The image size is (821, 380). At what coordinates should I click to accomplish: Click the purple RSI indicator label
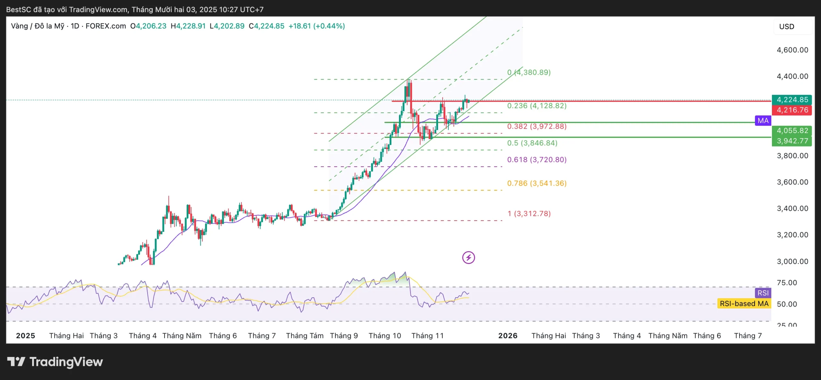click(x=763, y=293)
